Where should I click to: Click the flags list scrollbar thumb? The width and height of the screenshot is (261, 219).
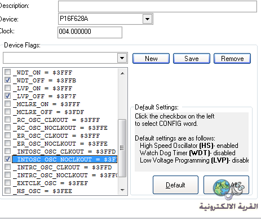click(x=122, y=148)
